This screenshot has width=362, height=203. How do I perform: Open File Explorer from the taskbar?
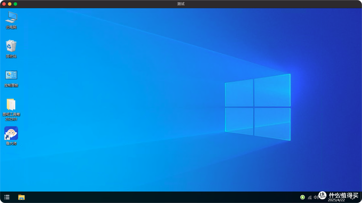point(21,197)
